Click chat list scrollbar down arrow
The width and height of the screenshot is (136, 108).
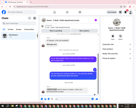(37, 39)
